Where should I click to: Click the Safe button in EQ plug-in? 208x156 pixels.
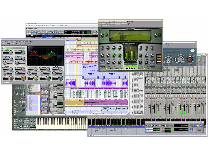pyautogui.click(x=28, y=43)
